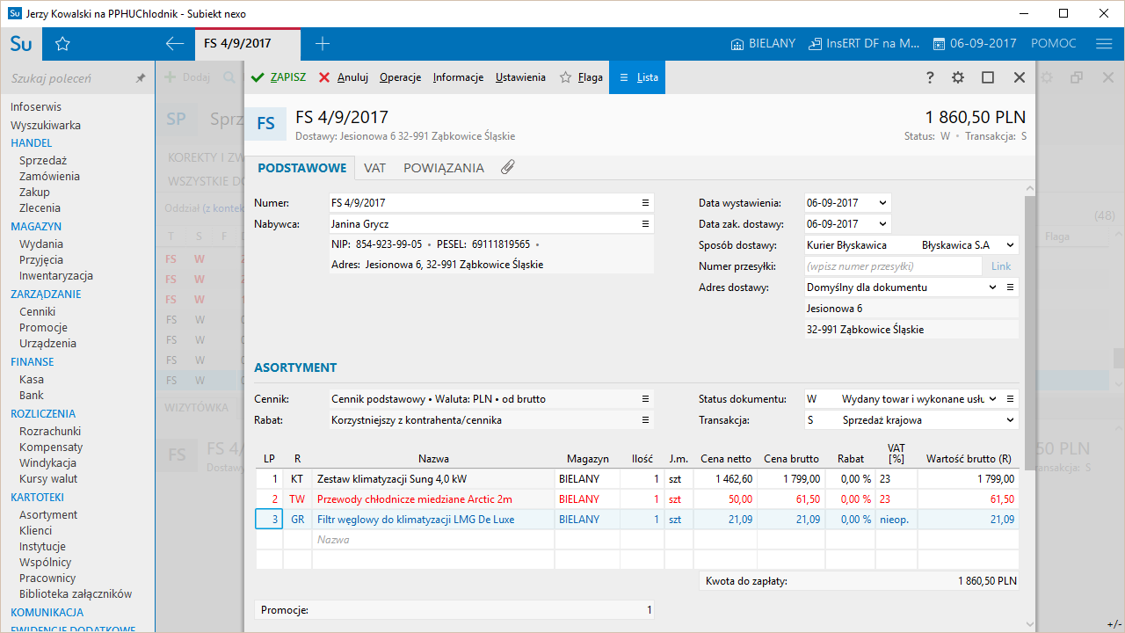Open Status dokumentu menu icon
This screenshot has width=1125, height=633.
pyautogui.click(x=1011, y=399)
